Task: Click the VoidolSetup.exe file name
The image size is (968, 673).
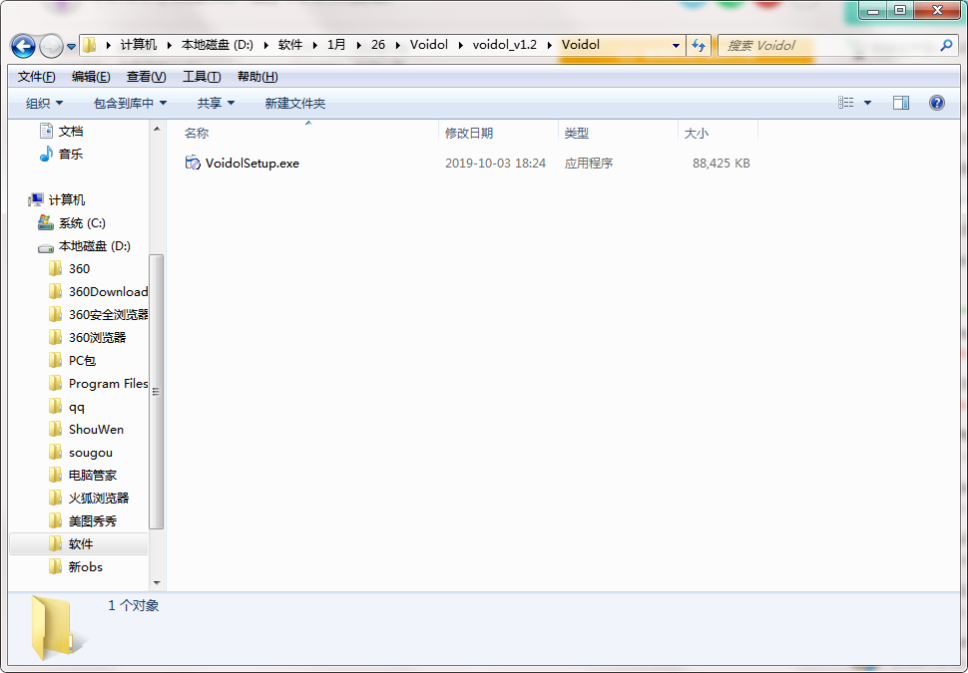Action: coord(252,164)
